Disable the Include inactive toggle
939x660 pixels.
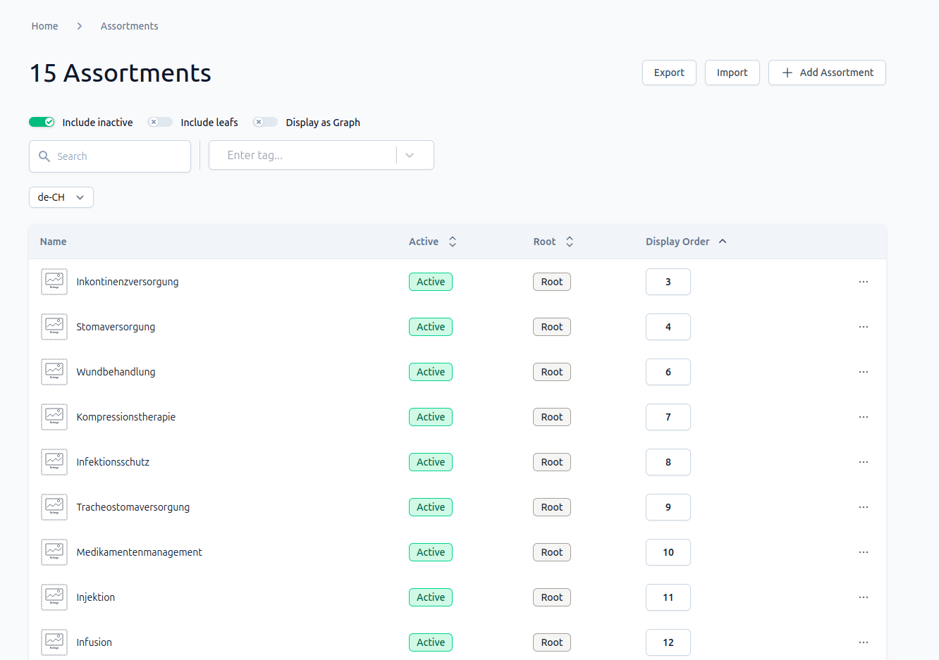[x=42, y=122]
